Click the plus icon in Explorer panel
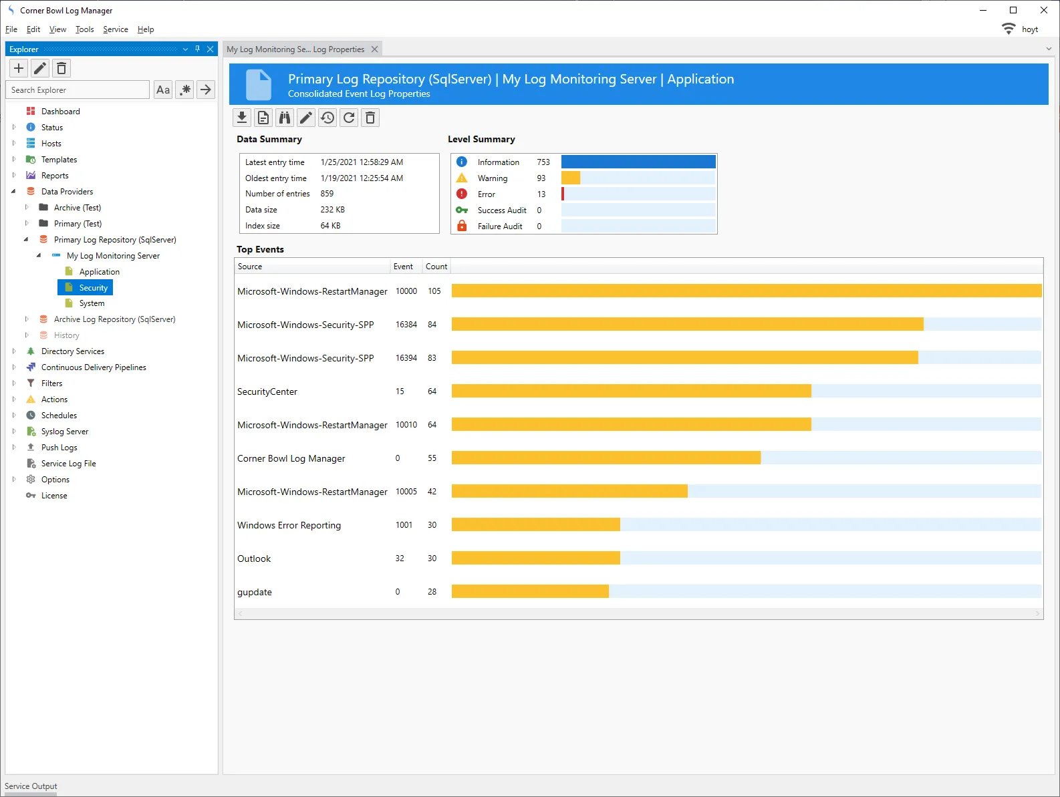The width and height of the screenshot is (1060, 797). click(x=19, y=68)
